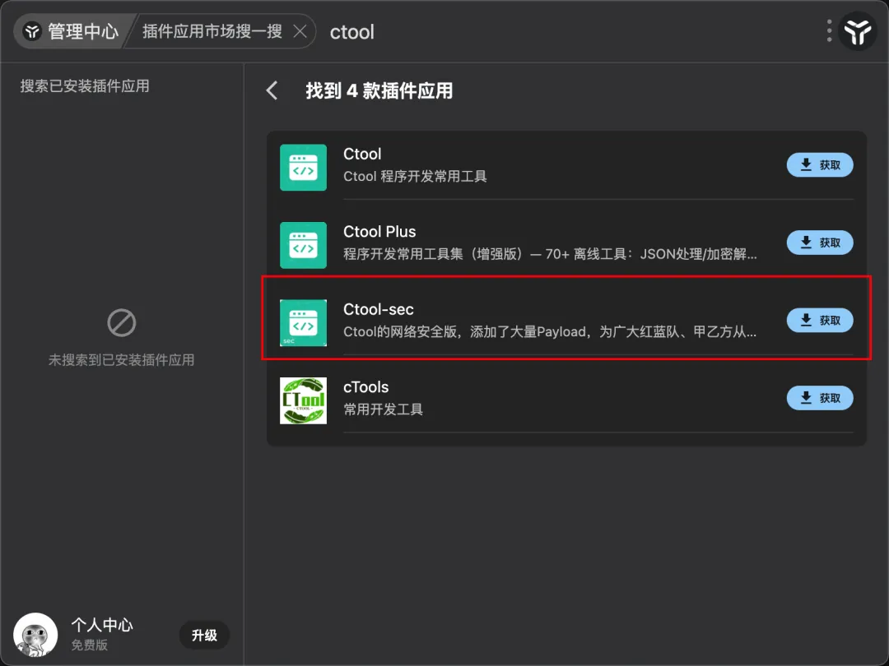
Task: Click the 搜索已安装插件应用 label
Action: click(85, 86)
